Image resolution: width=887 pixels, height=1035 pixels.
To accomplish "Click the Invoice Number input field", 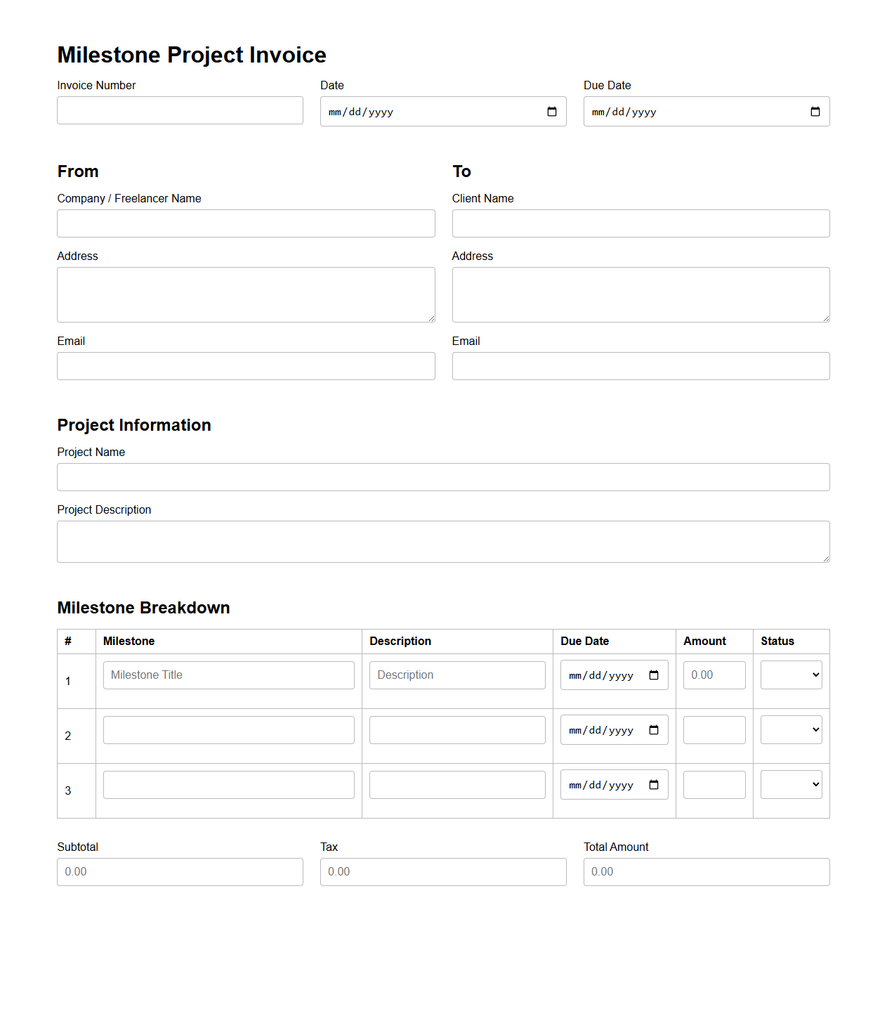I will [180, 110].
